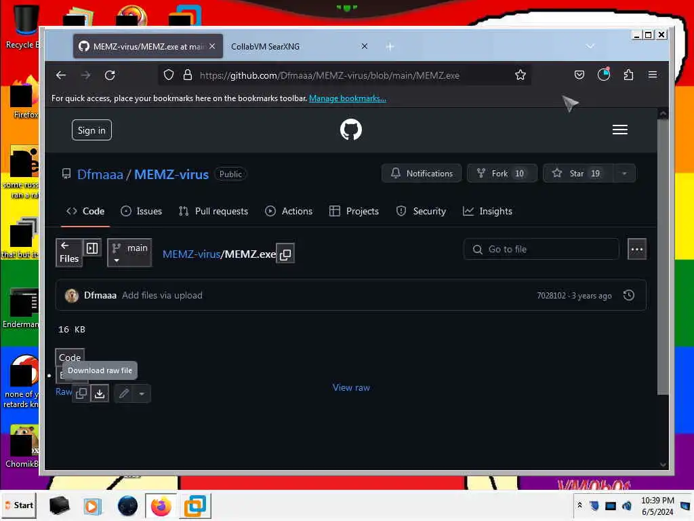Open commit hash 7028102
Image resolution: width=694 pixels, height=521 pixels.
click(551, 296)
